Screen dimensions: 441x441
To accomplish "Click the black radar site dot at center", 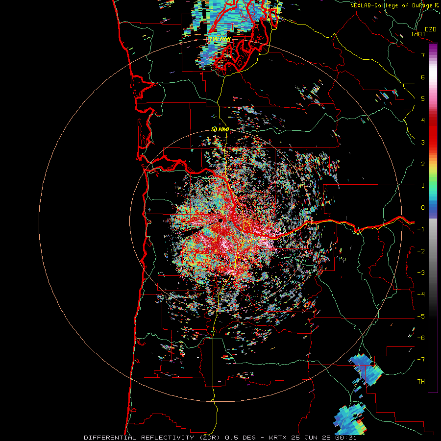I will click(221, 221).
